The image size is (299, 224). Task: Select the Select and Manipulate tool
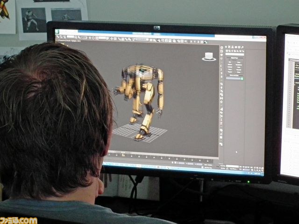pos(112,39)
